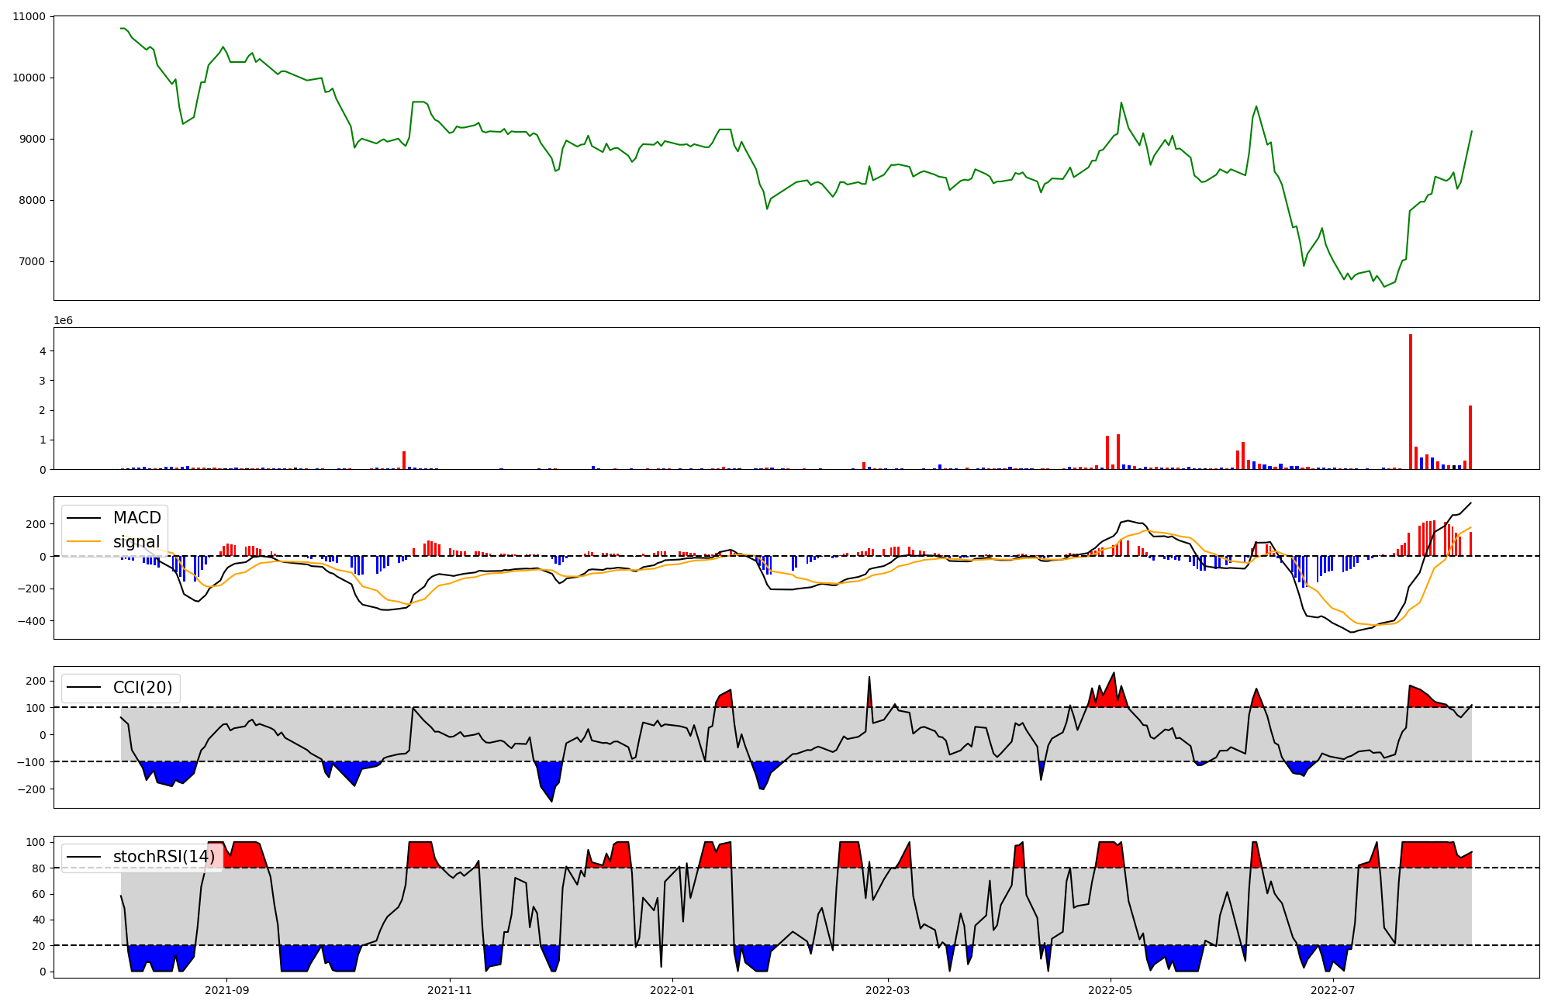This screenshot has height=1008, width=1551.
Task: Click the 80 tick on stochRSI axis
Action: coord(39,868)
